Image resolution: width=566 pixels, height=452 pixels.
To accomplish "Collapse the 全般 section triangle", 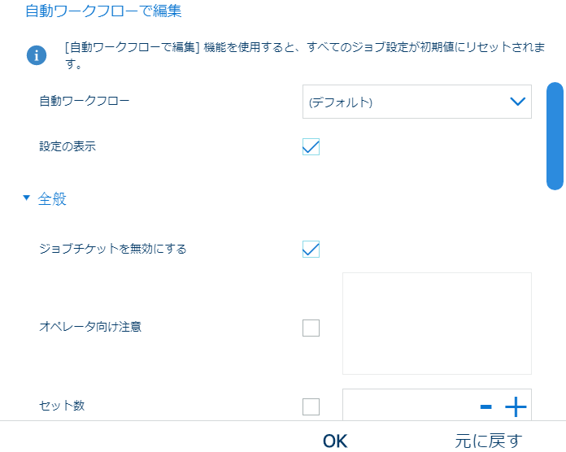I will pos(27,198).
